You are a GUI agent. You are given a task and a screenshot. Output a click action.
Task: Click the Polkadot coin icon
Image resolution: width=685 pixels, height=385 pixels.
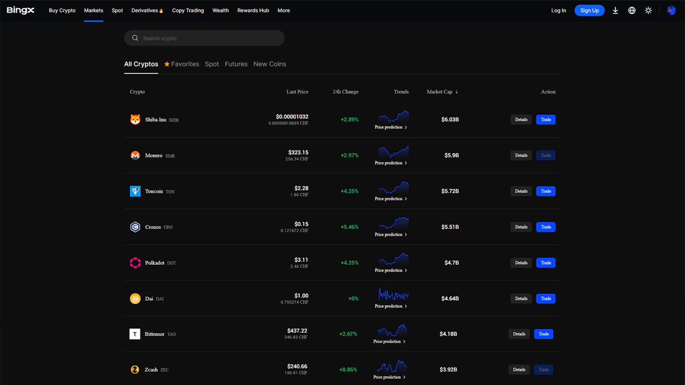(x=135, y=263)
